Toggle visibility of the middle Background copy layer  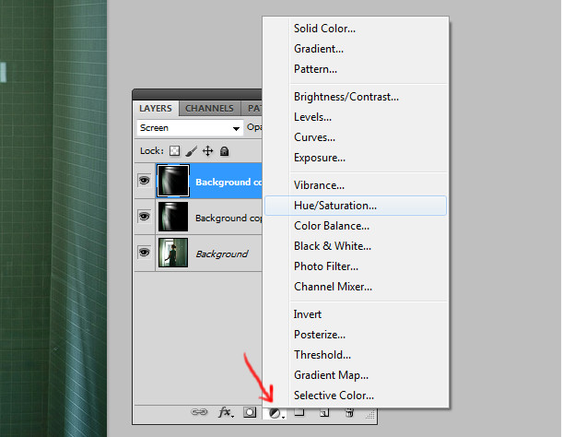click(x=145, y=217)
